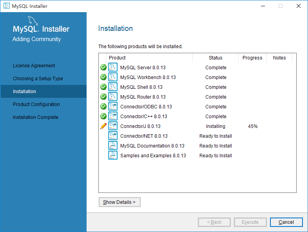Select the MySQL Router 8.0.13 row text
This screenshot has width=308, height=232.
point(143,97)
